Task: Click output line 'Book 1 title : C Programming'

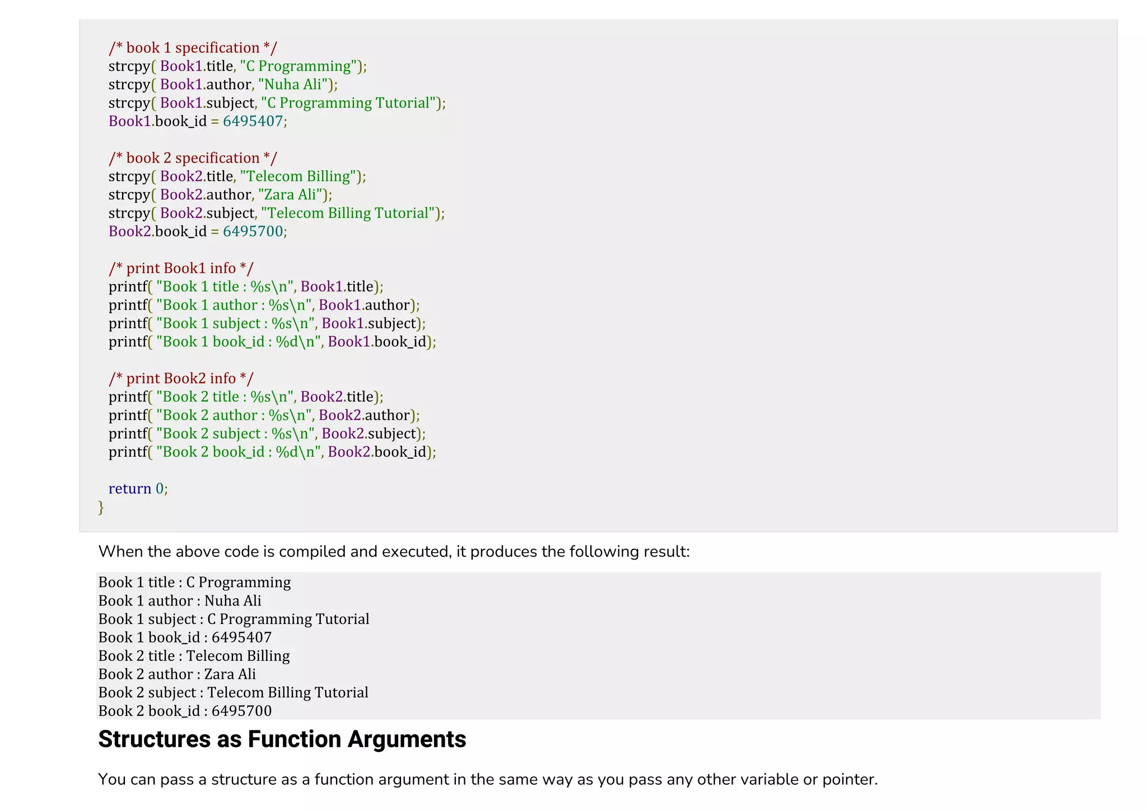Action: [x=194, y=582]
